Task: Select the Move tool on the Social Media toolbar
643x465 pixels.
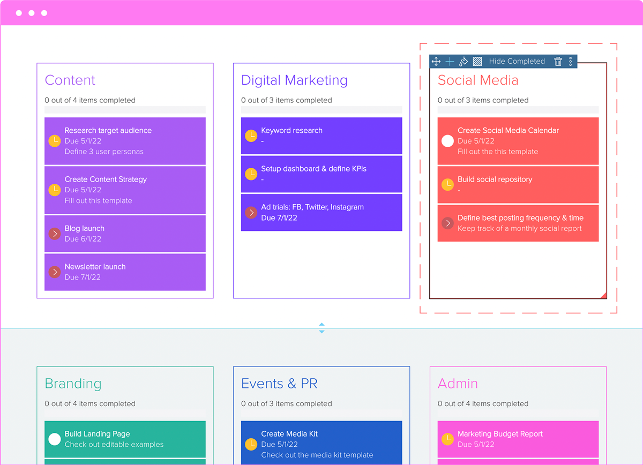Action: (x=436, y=61)
